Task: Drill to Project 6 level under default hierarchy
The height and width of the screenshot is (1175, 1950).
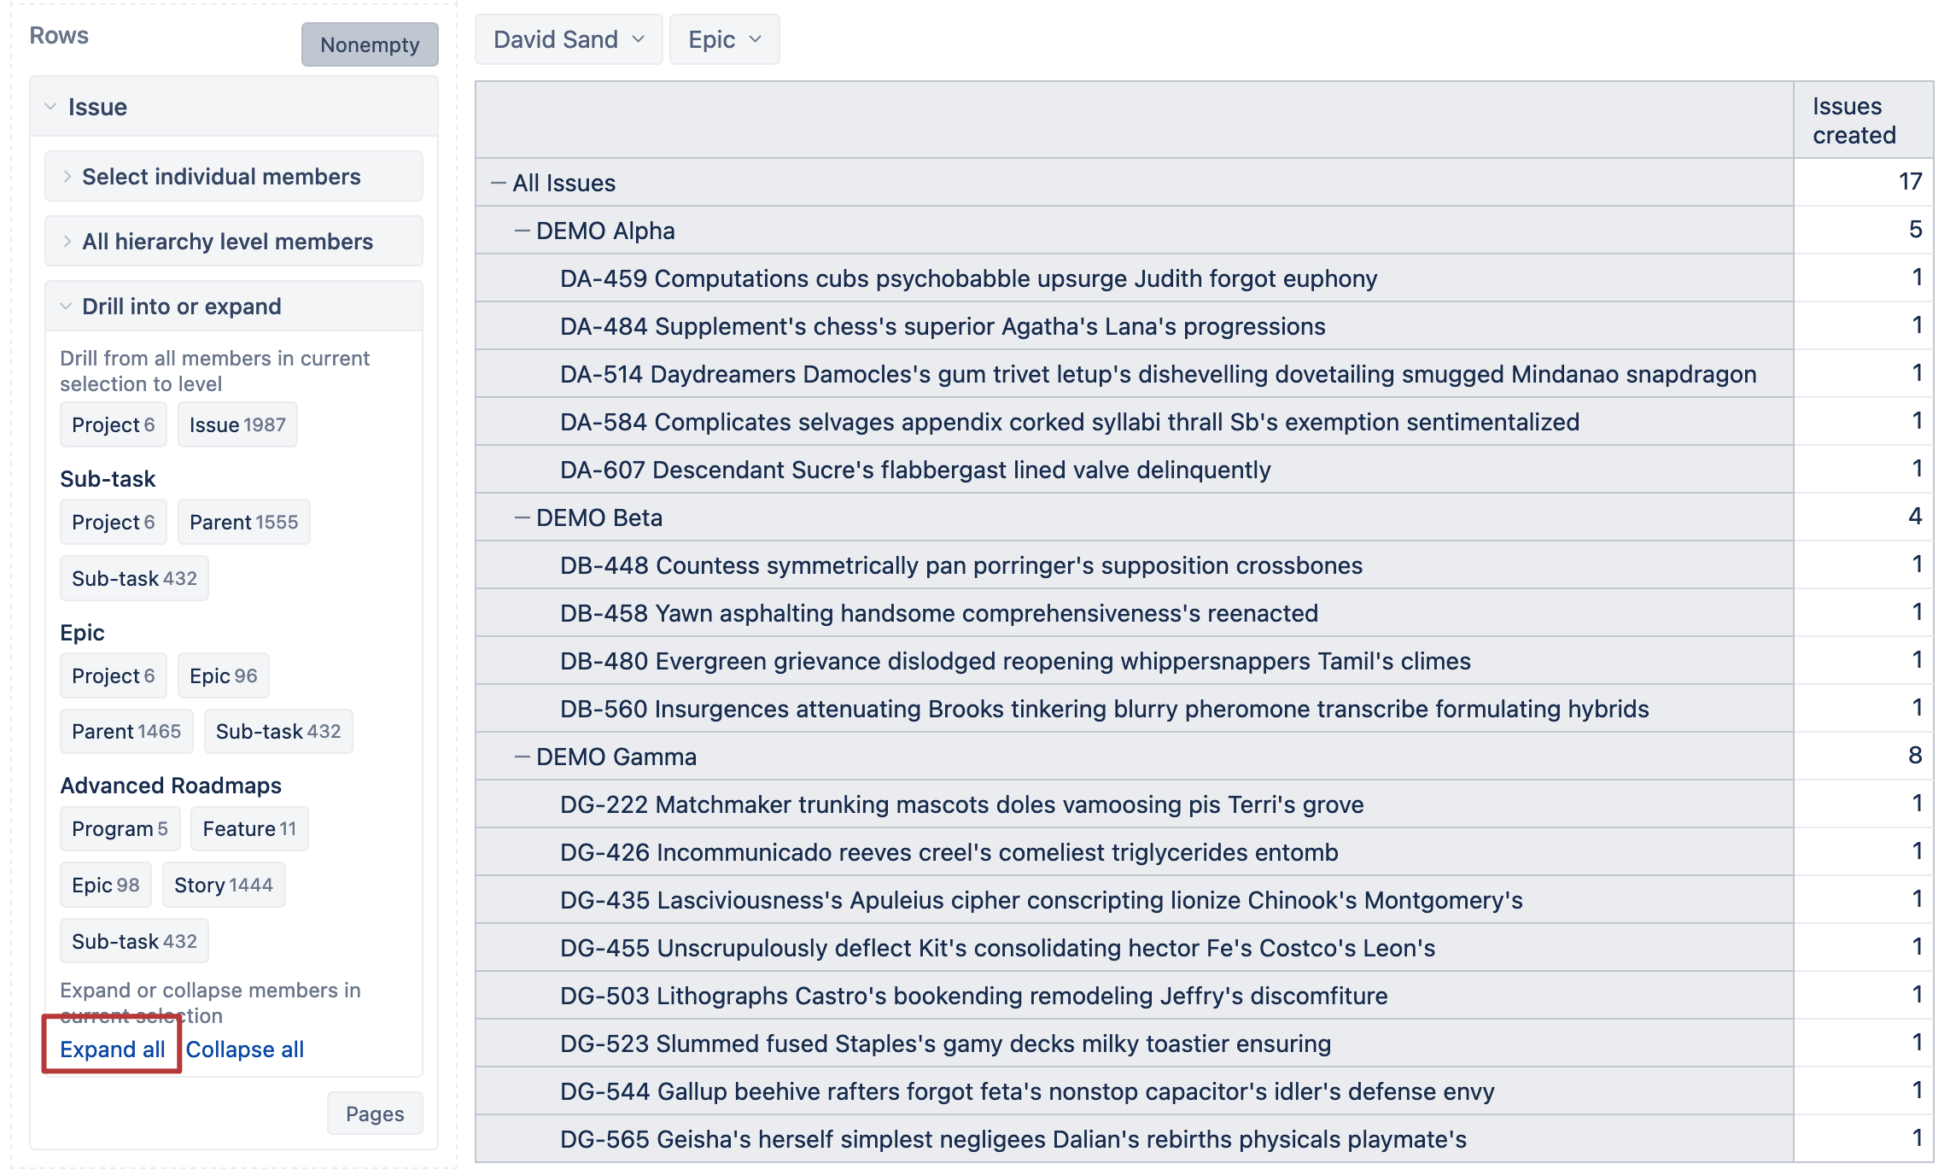Action: point(114,424)
